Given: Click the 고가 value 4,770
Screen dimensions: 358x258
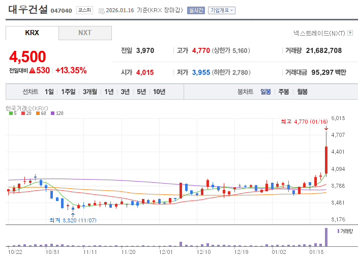Looking at the screenshot, I should [201, 50].
